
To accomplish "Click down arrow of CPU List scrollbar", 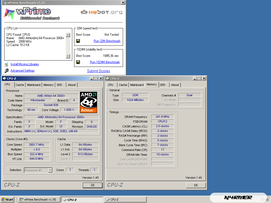I will [68, 56].
